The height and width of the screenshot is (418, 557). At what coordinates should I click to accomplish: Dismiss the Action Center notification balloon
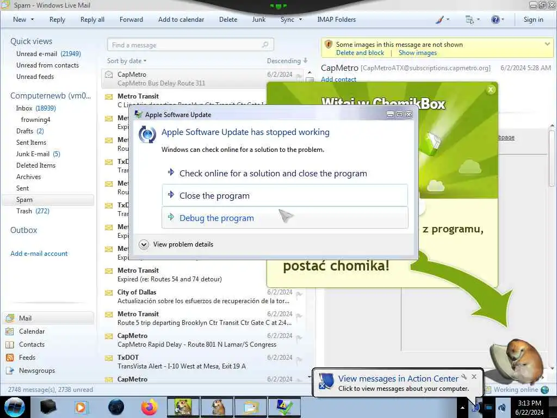click(474, 377)
